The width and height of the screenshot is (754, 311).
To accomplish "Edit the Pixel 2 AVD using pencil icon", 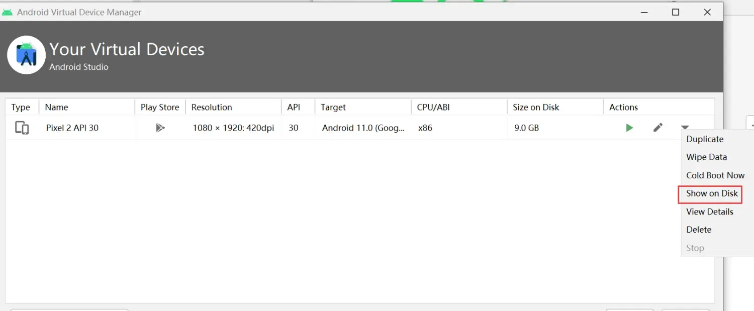I will pos(657,128).
